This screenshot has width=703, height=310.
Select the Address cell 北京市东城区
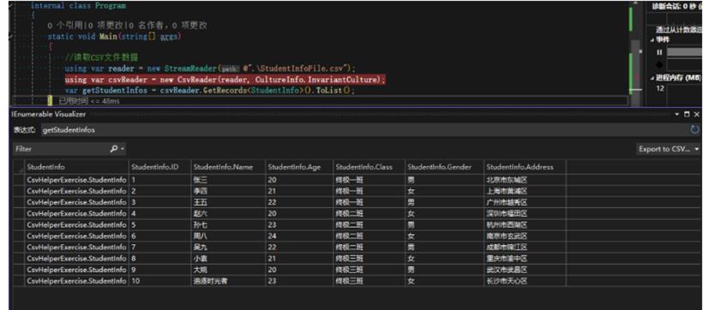[x=526, y=180]
